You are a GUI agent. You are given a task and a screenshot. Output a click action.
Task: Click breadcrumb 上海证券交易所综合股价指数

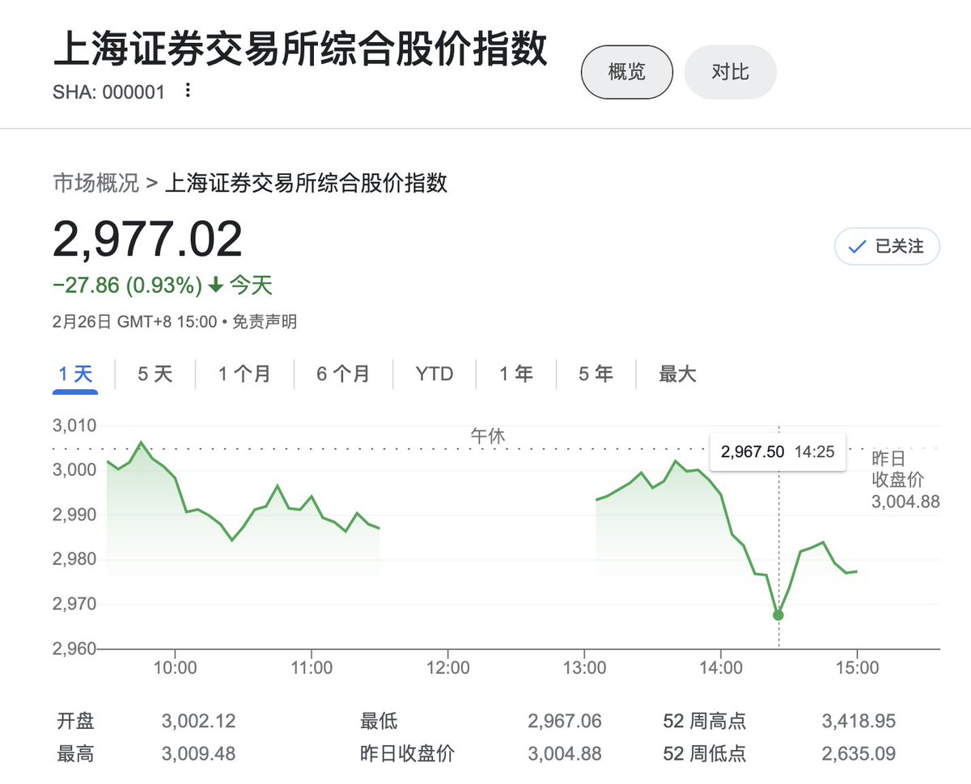coord(307,183)
